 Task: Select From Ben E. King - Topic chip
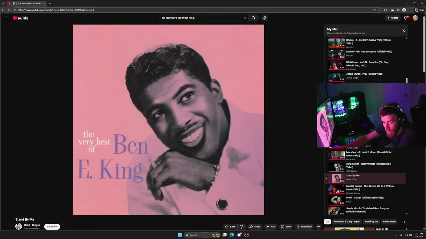click(347, 222)
